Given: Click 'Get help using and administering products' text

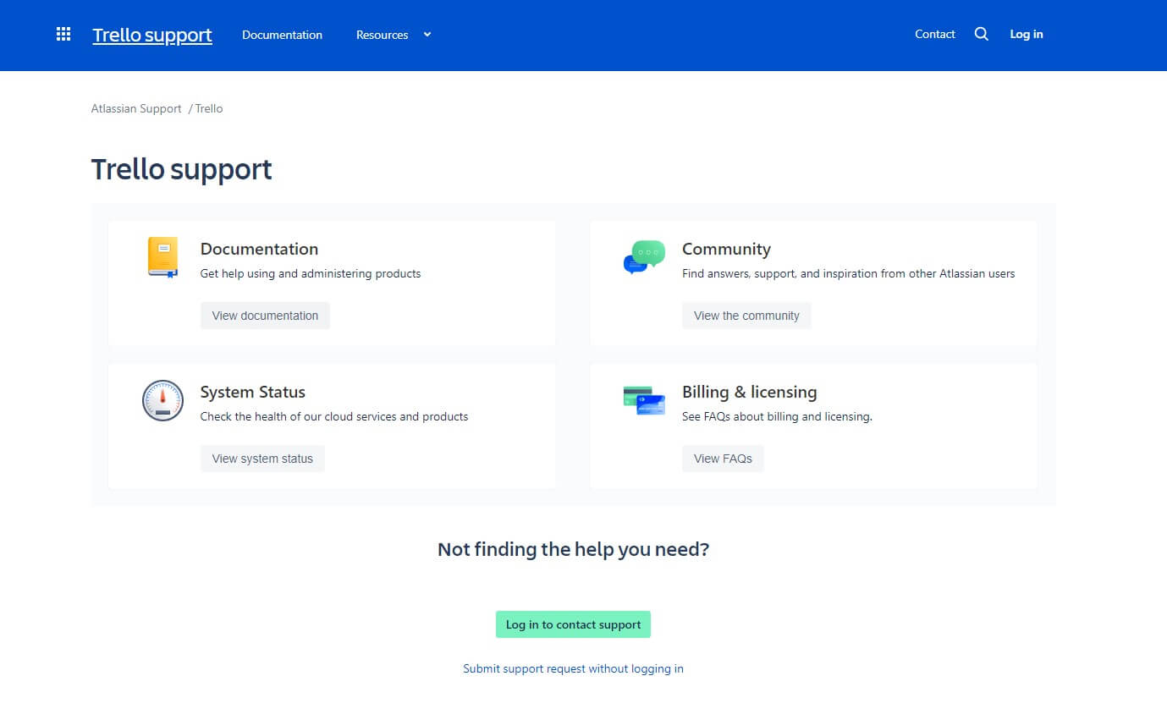Looking at the screenshot, I should (311, 273).
